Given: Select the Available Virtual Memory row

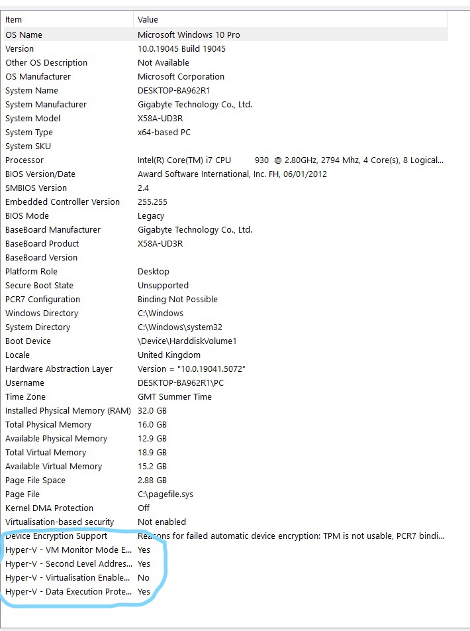Looking at the screenshot, I should pyautogui.click(x=226, y=467).
